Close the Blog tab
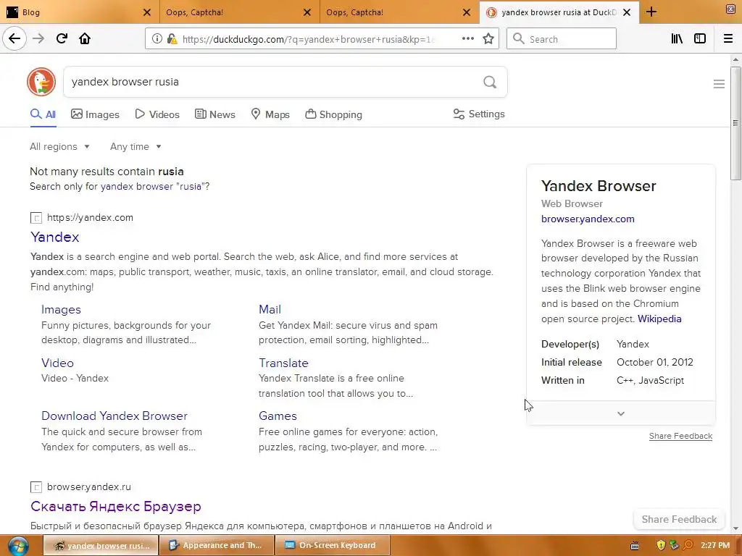 pos(147,12)
